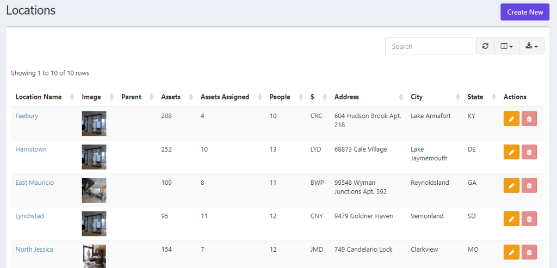Image resolution: width=557 pixels, height=268 pixels.
Task: Open the columns visibility dropdown
Action: click(x=506, y=46)
